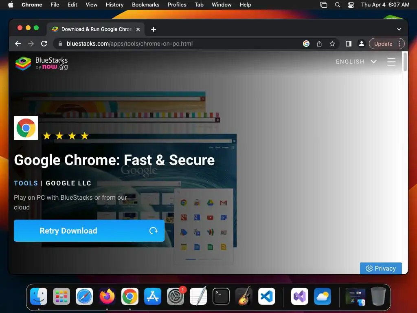The width and height of the screenshot is (417, 313).
Task: Expand the ENGLISH language dropdown
Action: pos(356,62)
